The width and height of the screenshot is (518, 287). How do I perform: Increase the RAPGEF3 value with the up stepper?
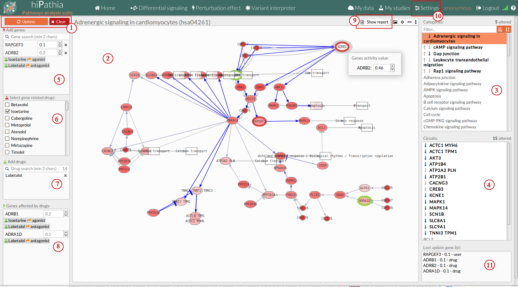(x=60, y=43)
